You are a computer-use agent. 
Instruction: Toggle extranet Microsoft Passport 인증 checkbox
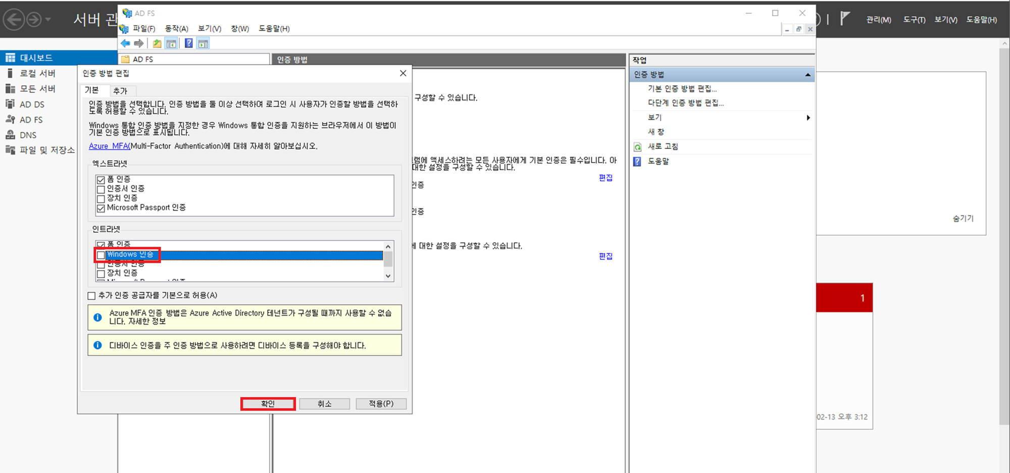pyautogui.click(x=101, y=208)
